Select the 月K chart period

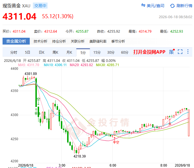(69, 52)
